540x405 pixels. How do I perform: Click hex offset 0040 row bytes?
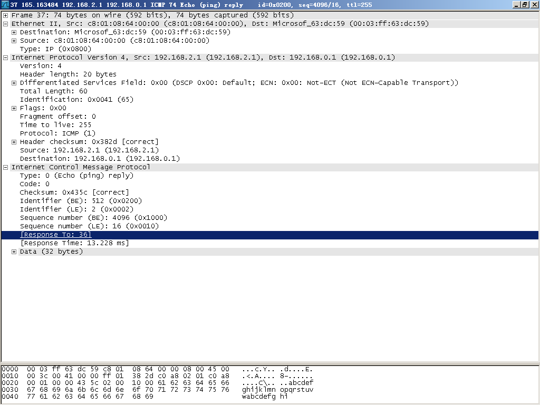(90, 397)
